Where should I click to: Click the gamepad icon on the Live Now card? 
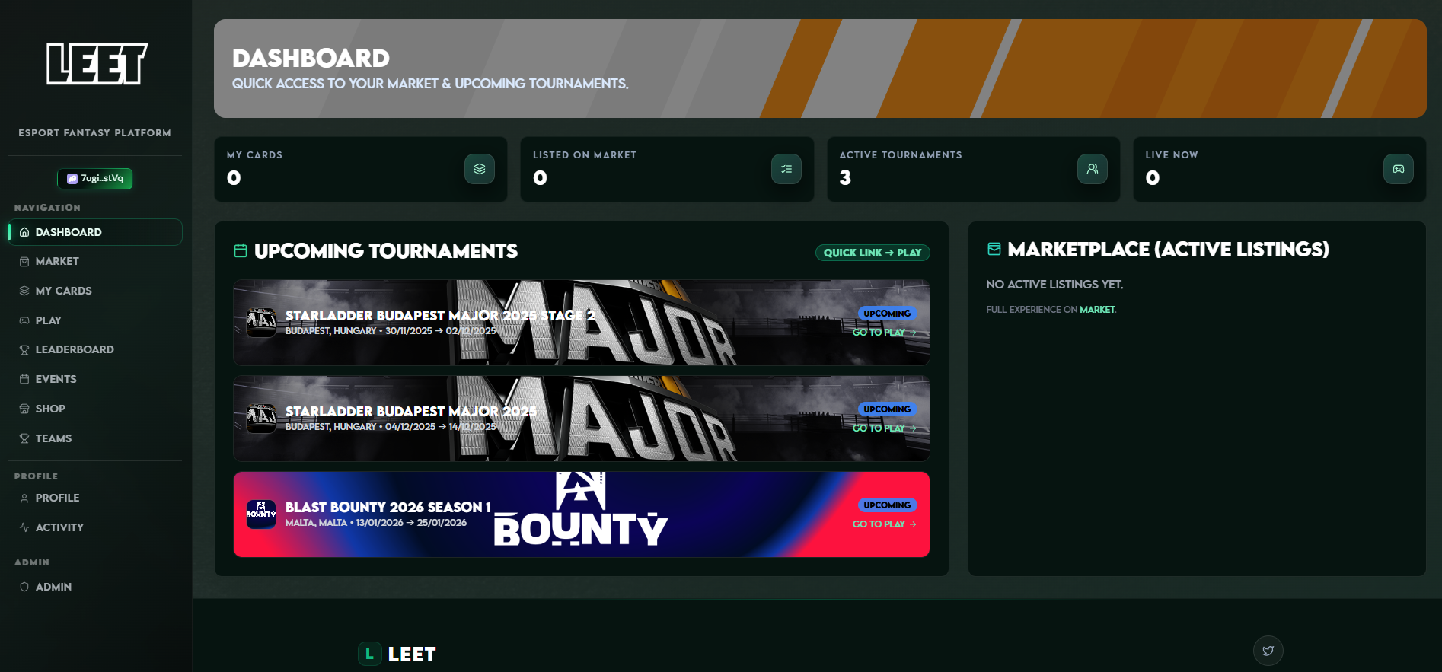[1399, 169]
